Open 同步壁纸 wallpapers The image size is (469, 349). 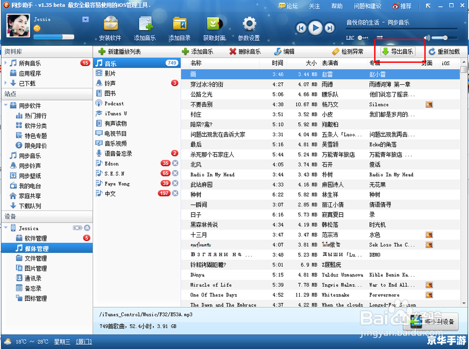coord(25,176)
